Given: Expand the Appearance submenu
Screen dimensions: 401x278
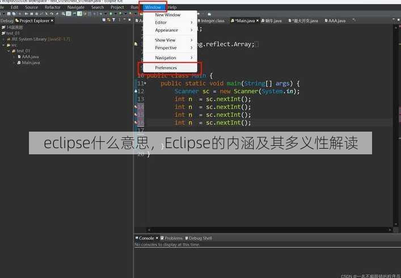Looking at the screenshot, I should pyautogui.click(x=170, y=30).
